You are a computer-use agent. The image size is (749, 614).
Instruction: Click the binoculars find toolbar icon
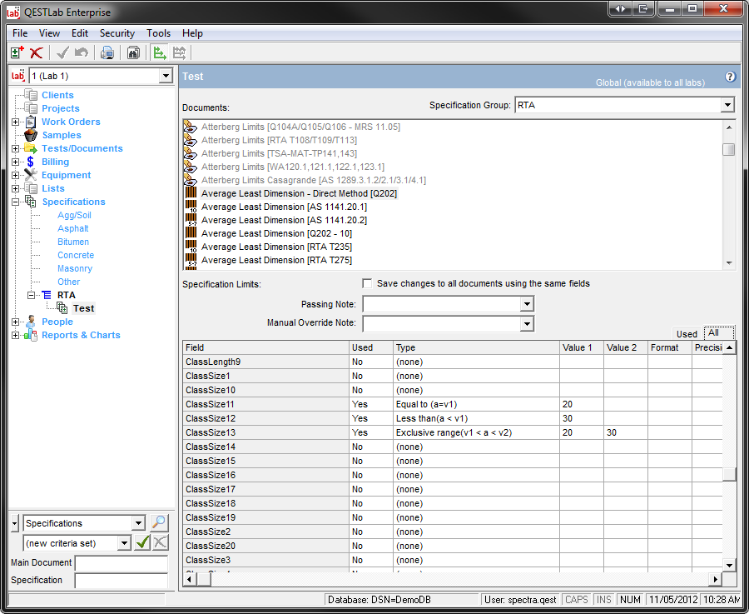pyautogui.click(x=133, y=53)
